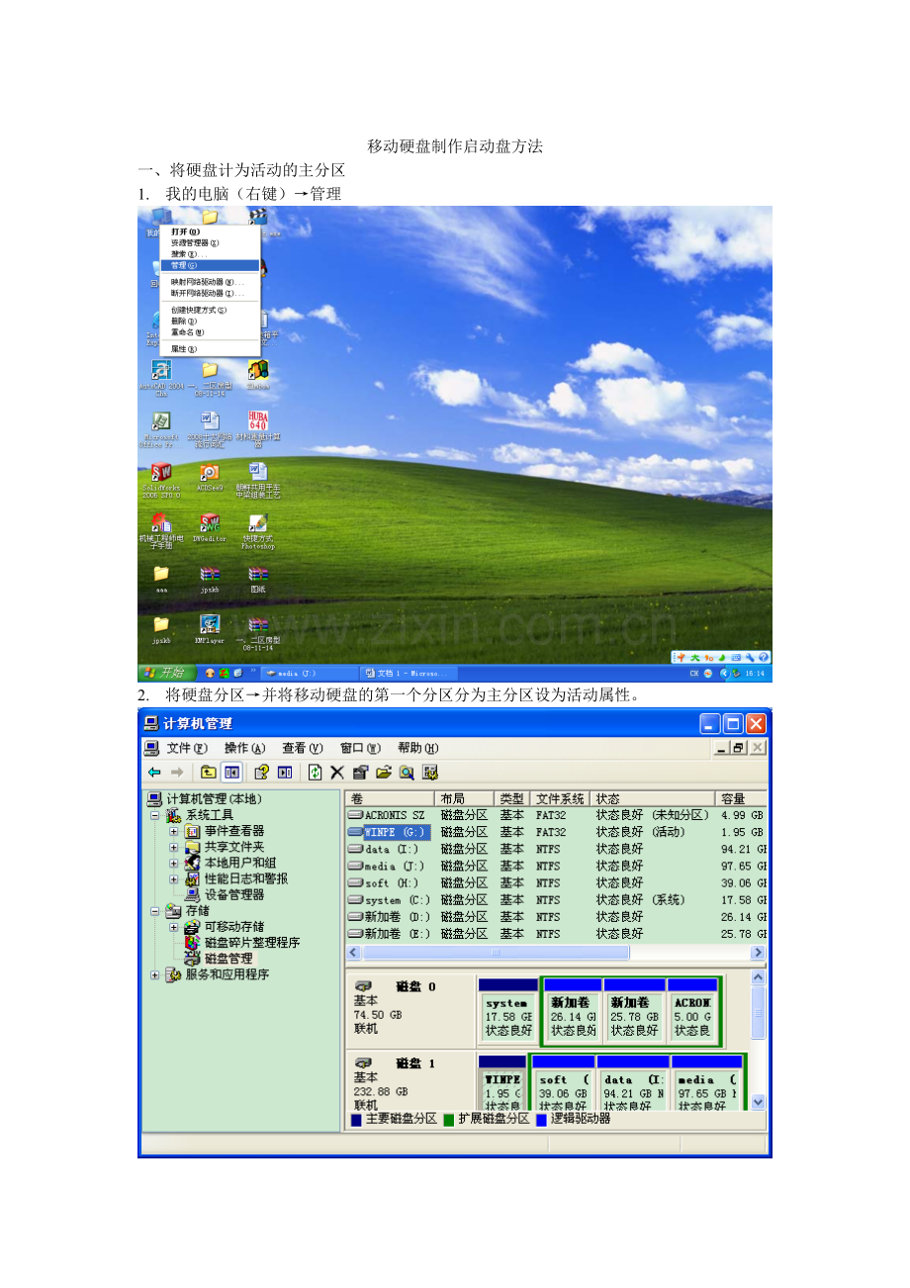The width and height of the screenshot is (910, 1288).
Task: Select 磁盘碎片整理程序 in the tree
Action: tap(251, 942)
